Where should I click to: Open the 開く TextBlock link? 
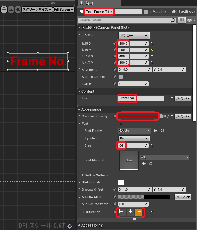click(x=183, y=12)
